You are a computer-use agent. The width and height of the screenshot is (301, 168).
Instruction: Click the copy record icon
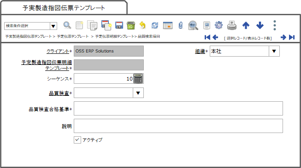tap(92, 25)
